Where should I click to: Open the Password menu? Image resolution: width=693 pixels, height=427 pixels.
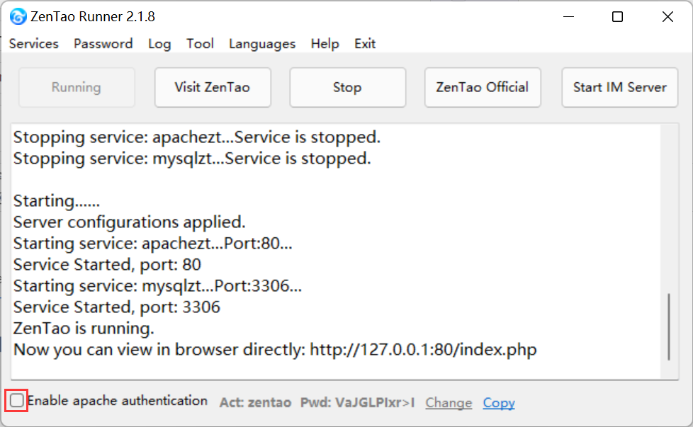(x=103, y=44)
